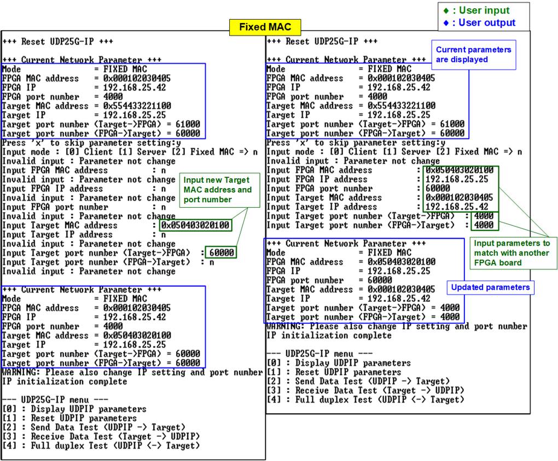The width and height of the screenshot is (558, 461).
Task: Click Target MAC address 0x554433221100 in left console
Action: (137, 106)
